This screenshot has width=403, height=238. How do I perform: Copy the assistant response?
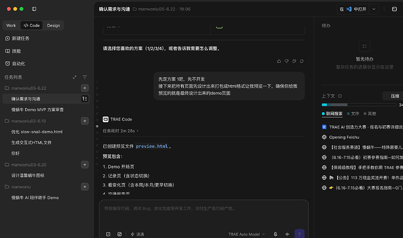[294, 61]
